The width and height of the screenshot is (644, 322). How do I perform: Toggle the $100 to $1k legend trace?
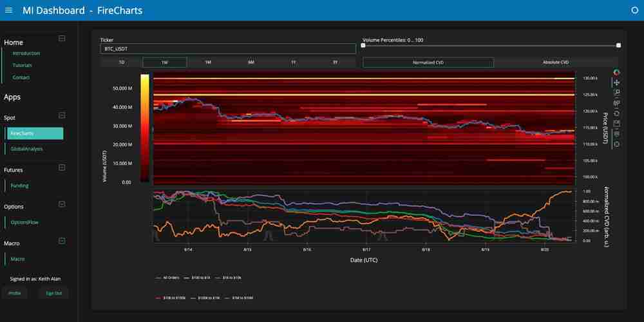pyautogui.click(x=196, y=278)
